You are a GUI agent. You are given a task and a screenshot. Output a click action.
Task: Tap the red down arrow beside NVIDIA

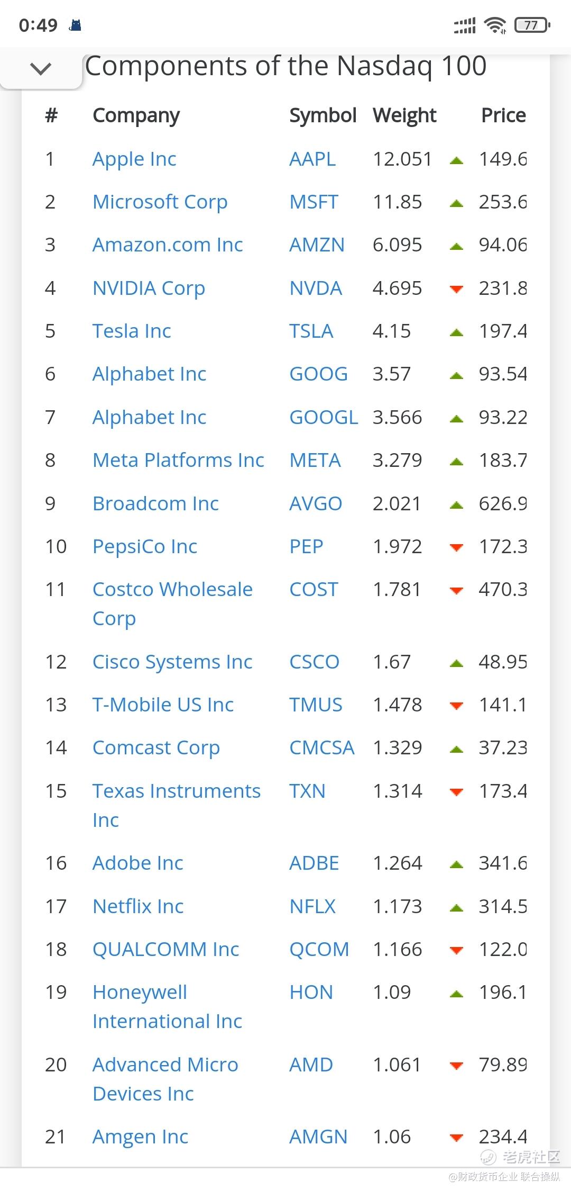click(x=456, y=289)
